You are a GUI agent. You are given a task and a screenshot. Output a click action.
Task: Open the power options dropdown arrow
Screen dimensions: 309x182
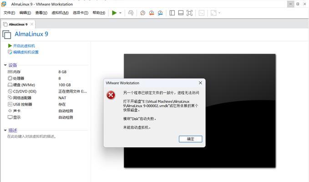click(120, 13)
